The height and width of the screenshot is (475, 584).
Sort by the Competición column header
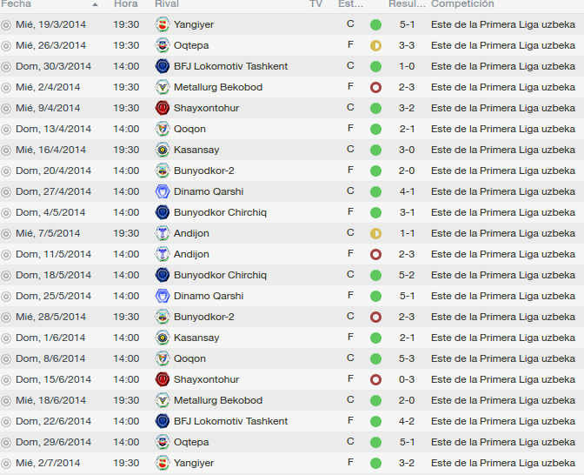pyautogui.click(x=462, y=4)
